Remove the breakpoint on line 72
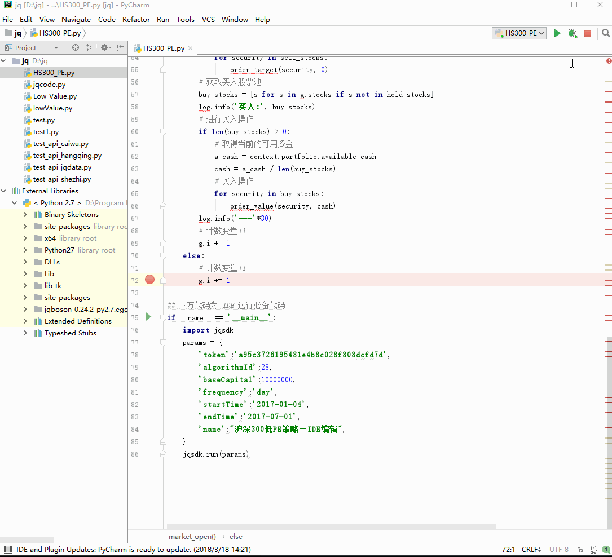This screenshot has width=612, height=557. click(149, 280)
